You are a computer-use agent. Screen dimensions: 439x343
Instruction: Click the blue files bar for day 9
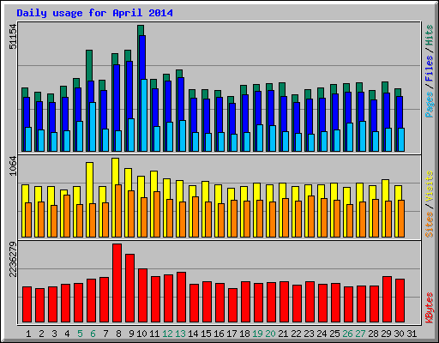click(x=129, y=90)
